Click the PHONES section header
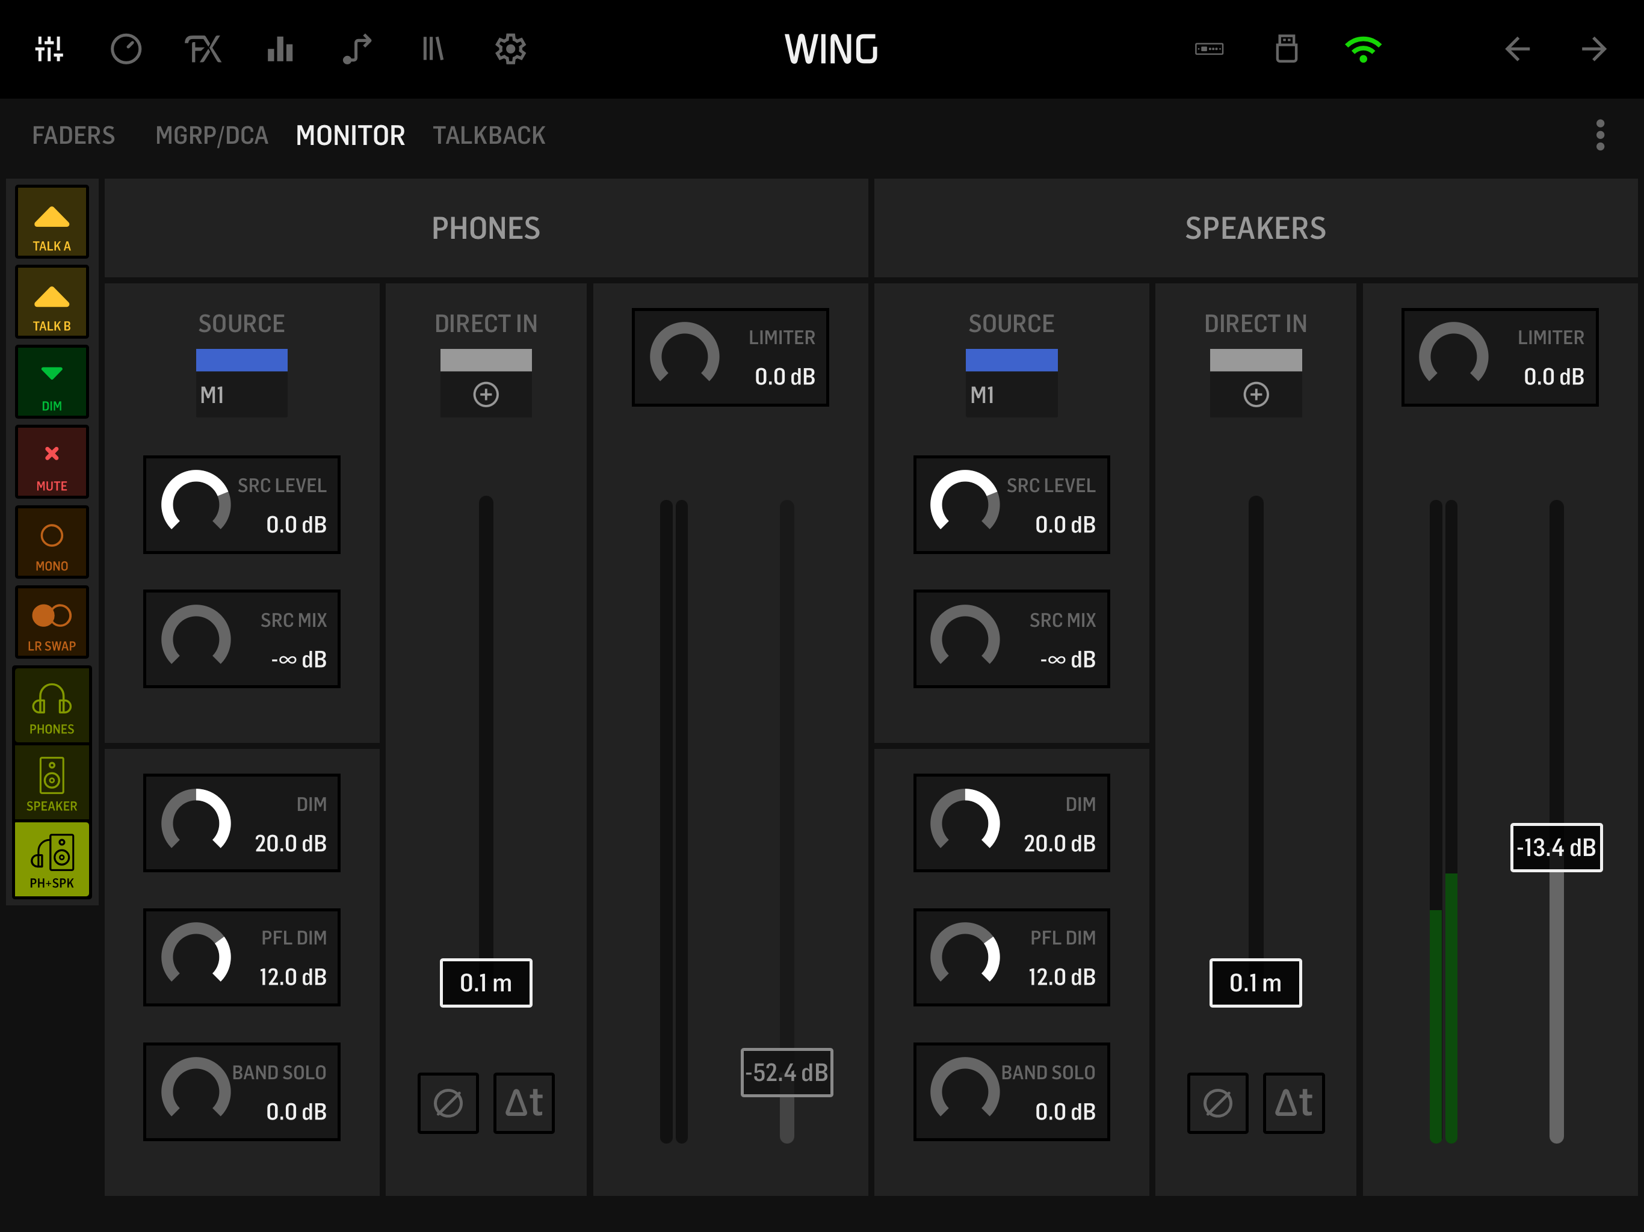The height and width of the screenshot is (1232, 1644). point(486,228)
